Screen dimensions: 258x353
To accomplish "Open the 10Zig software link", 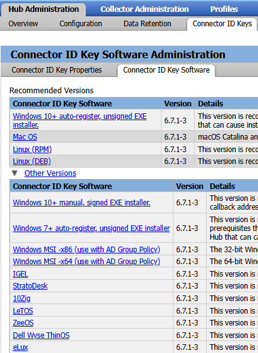I will (22, 299).
